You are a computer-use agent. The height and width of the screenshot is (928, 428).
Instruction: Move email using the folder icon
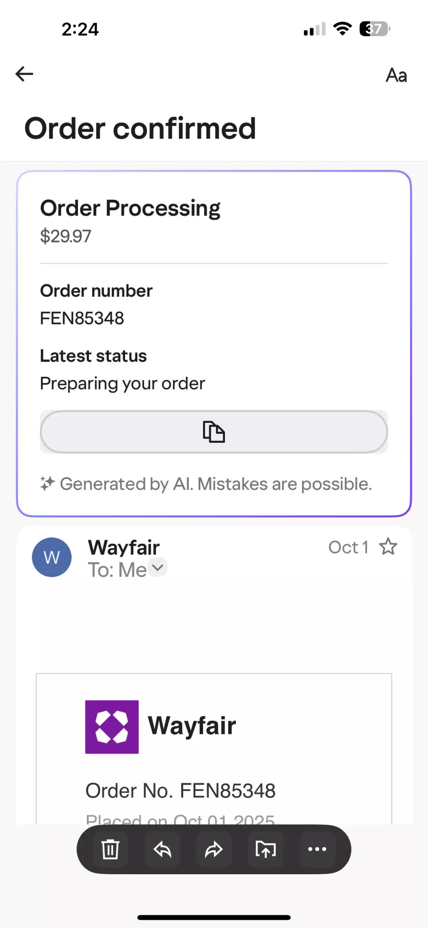tap(266, 849)
